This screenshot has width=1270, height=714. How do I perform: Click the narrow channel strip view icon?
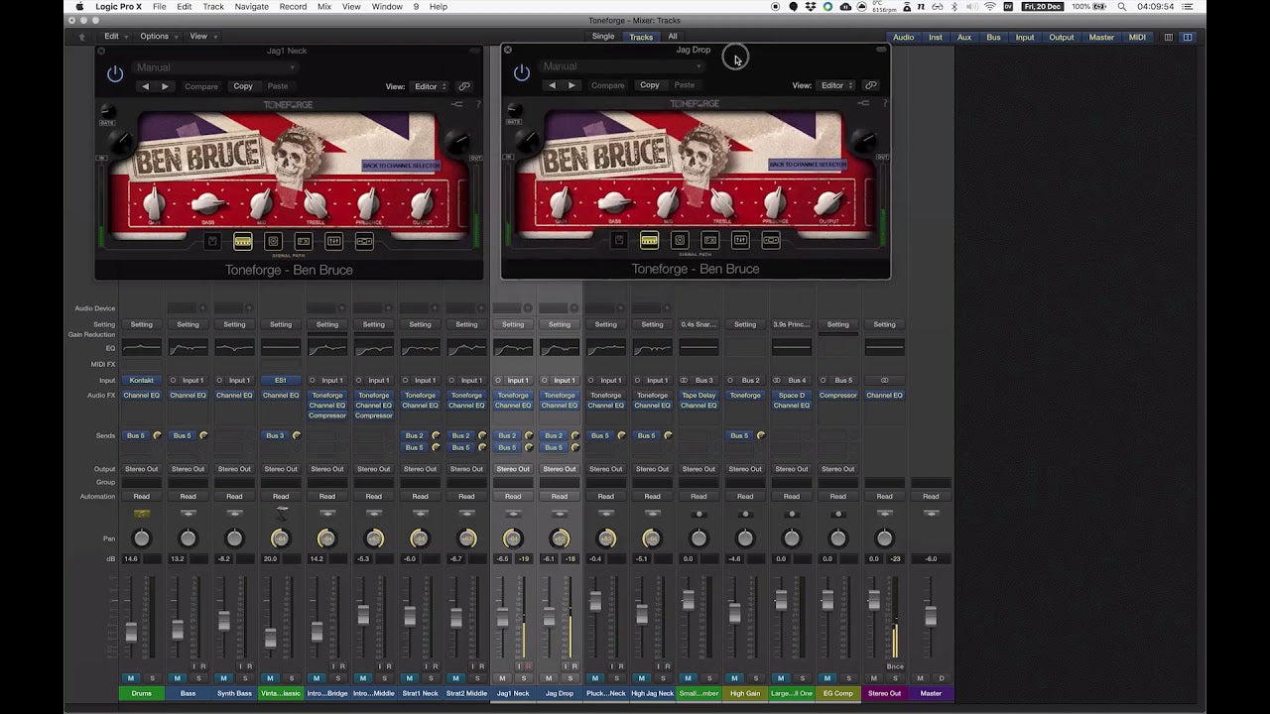(1169, 37)
